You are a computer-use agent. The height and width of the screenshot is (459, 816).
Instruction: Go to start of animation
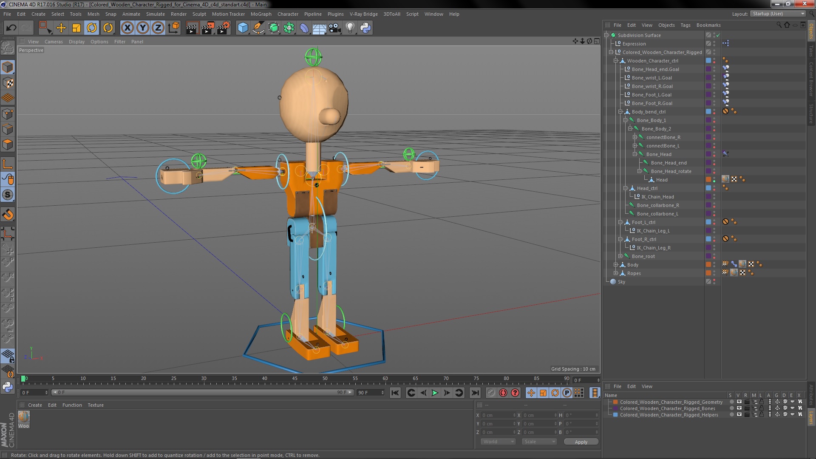tap(395, 393)
